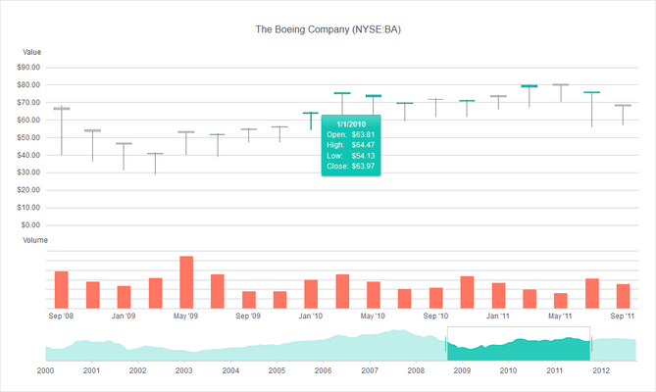Click the Volume axis title

click(35, 240)
